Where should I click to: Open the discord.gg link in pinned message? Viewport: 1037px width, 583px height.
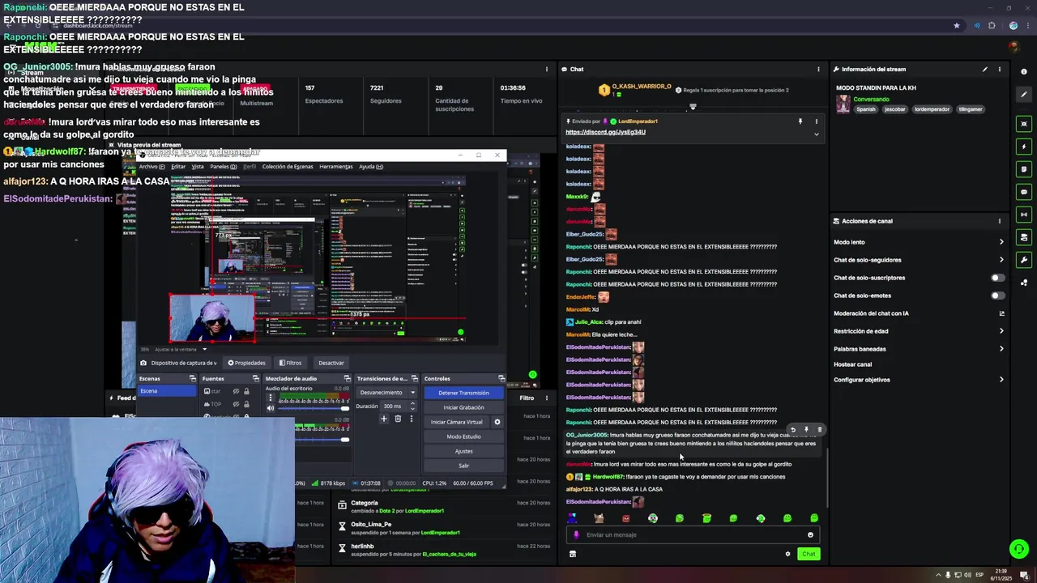click(605, 132)
